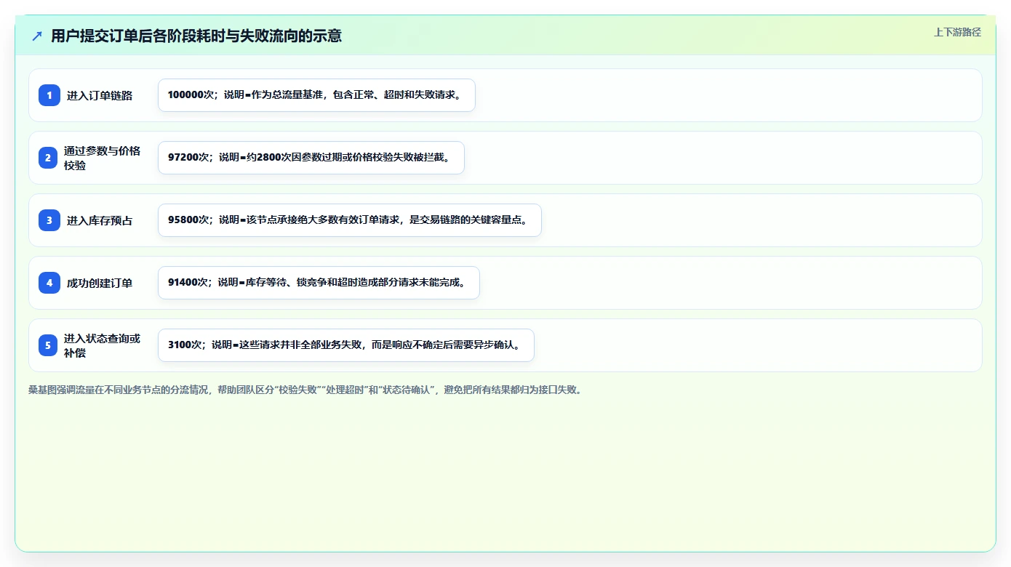Click the 成功创建订单 stage label
Screen dimensions: 1011x567
pos(100,283)
